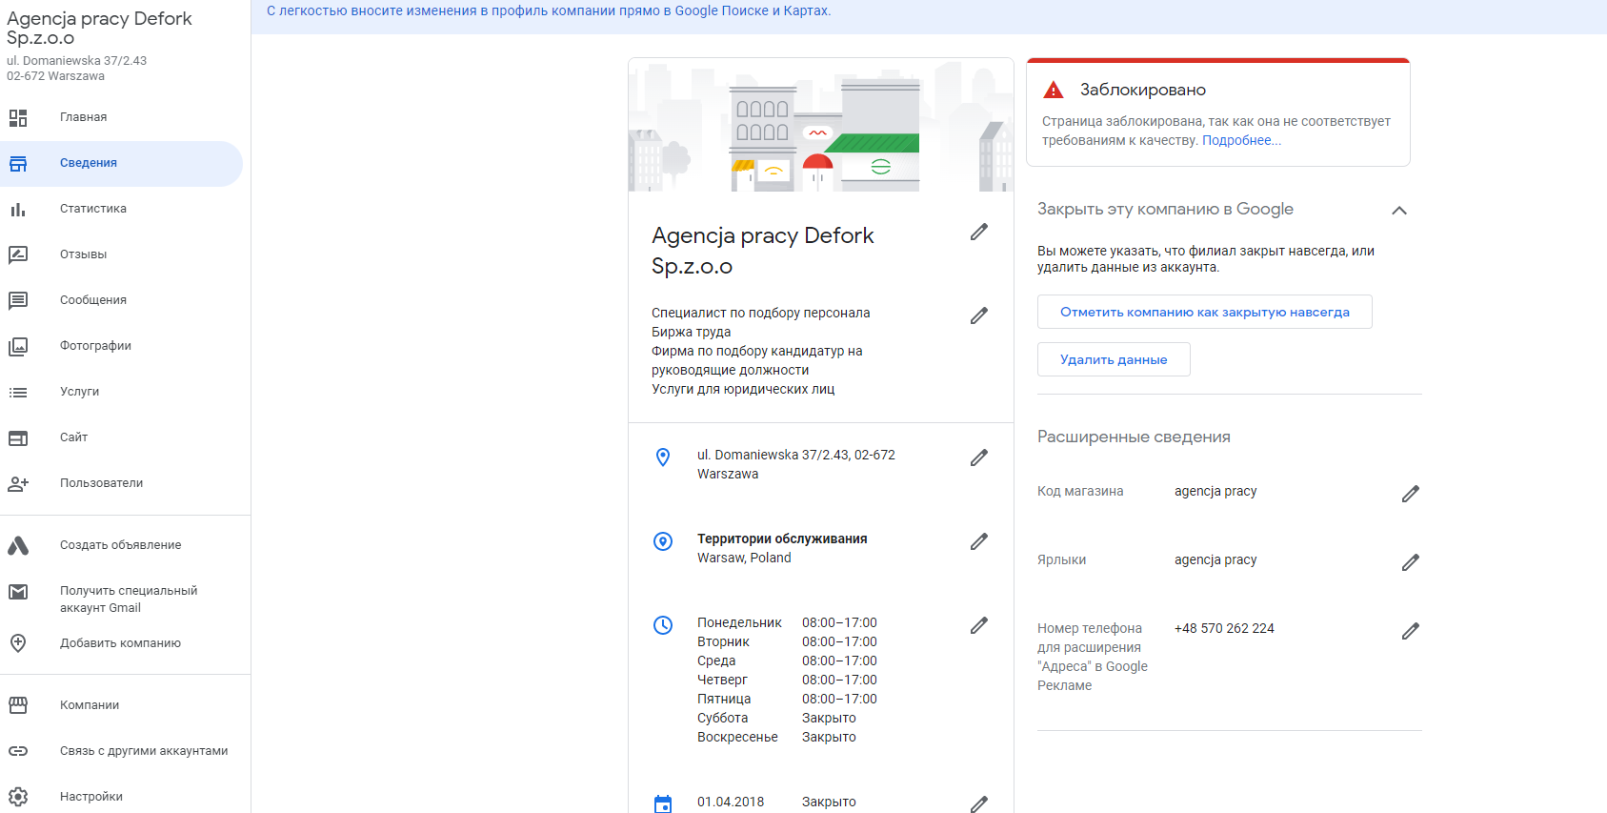Click Отметить компанию как закрытую навсегда button

[x=1205, y=312]
